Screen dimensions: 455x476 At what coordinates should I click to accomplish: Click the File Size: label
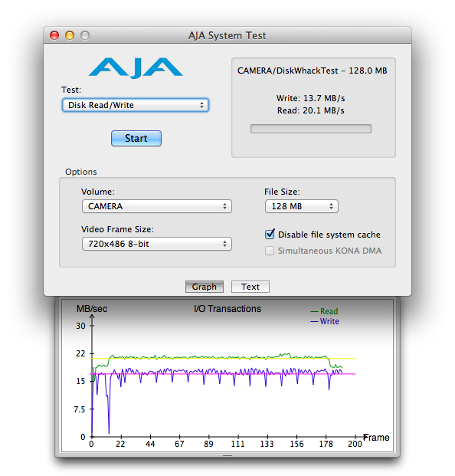click(x=282, y=192)
